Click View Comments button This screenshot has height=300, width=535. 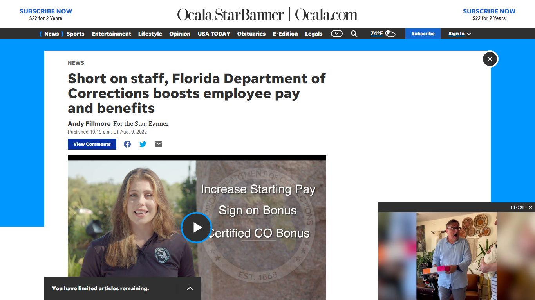click(x=92, y=144)
